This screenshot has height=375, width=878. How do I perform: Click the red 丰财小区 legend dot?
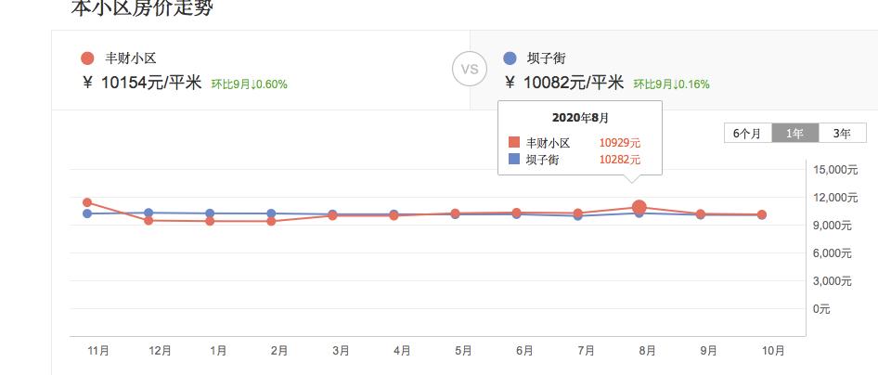[88, 58]
